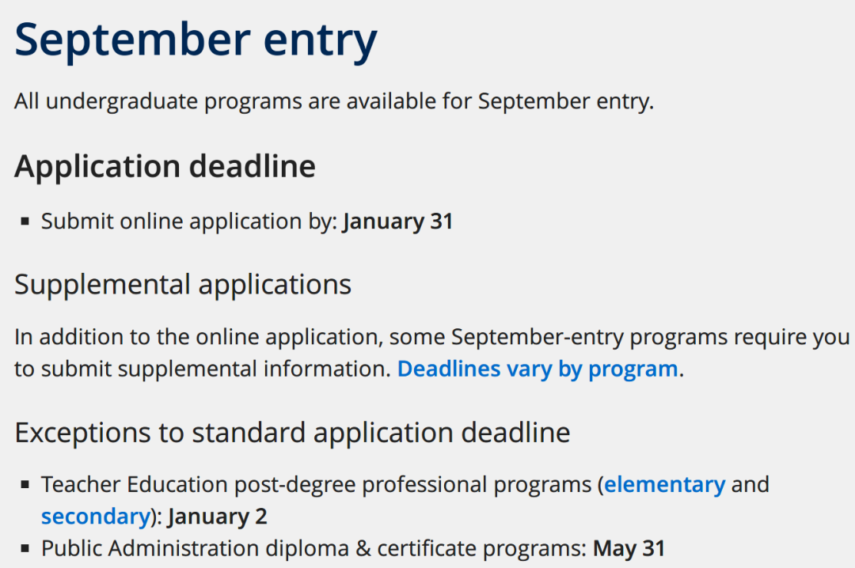
Task: Click the "September-entry programs require you" phrase
Action: [651, 338]
